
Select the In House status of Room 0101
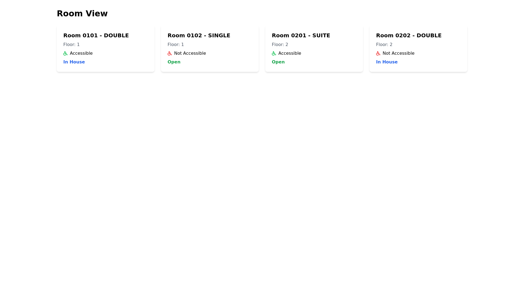click(x=74, y=62)
